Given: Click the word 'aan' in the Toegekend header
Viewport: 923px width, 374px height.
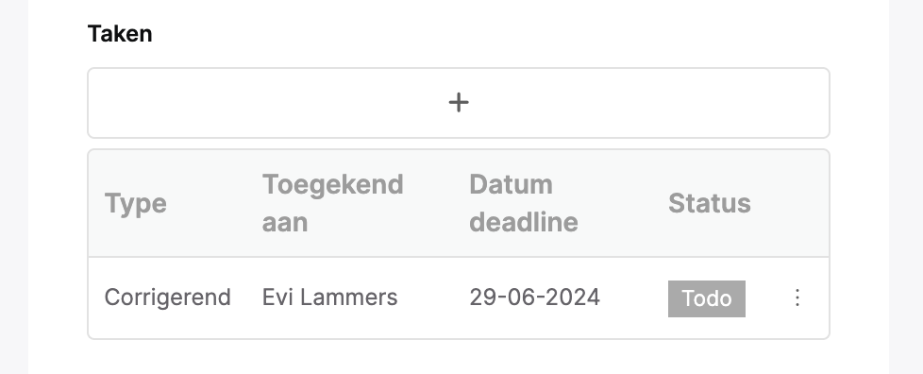Looking at the screenshot, I should coord(284,223).
